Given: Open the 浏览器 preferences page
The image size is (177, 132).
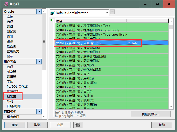Looking at the screenshot, I should click(x=11, y=72).
